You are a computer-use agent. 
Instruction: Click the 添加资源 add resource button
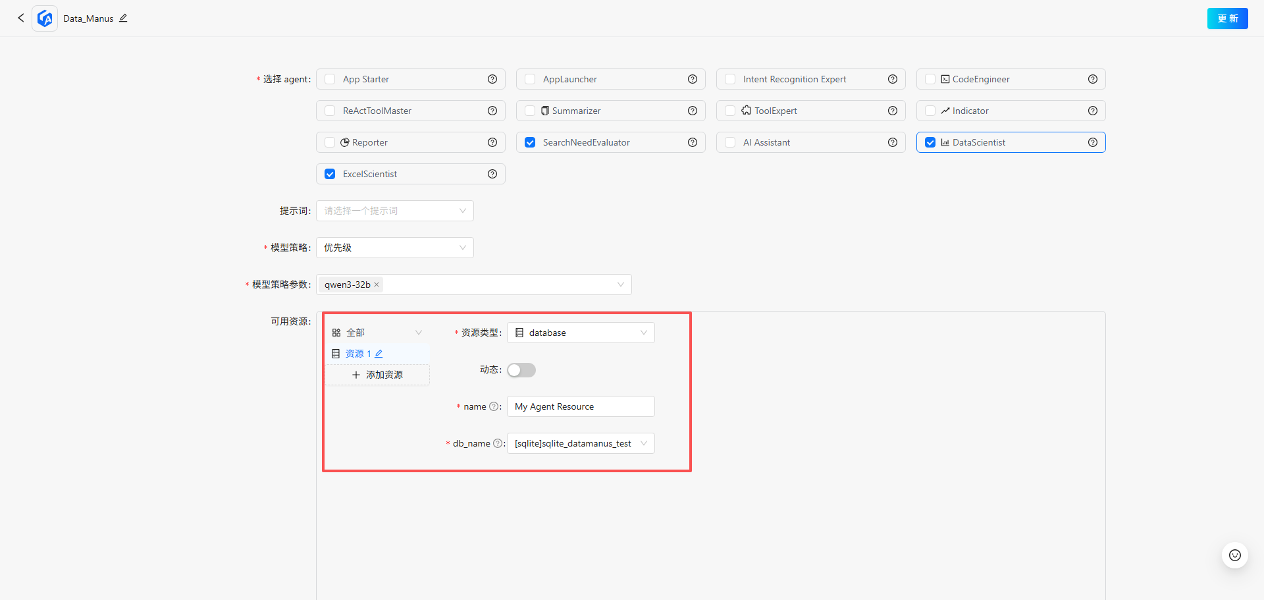tap(377, 375)
